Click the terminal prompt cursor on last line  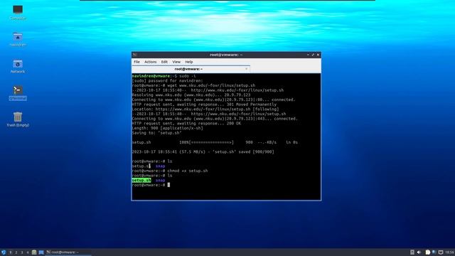pos(168,185)
